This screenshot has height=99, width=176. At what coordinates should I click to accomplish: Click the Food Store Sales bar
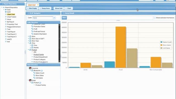pyautogui.click(x=121, y=47)
